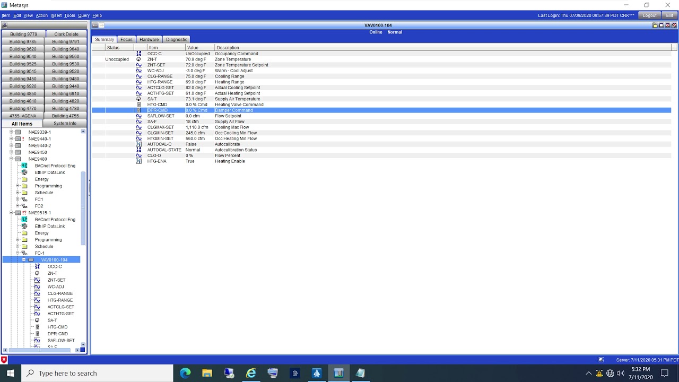Click the second panel layout icon at top right

click(x=661, y=25)
